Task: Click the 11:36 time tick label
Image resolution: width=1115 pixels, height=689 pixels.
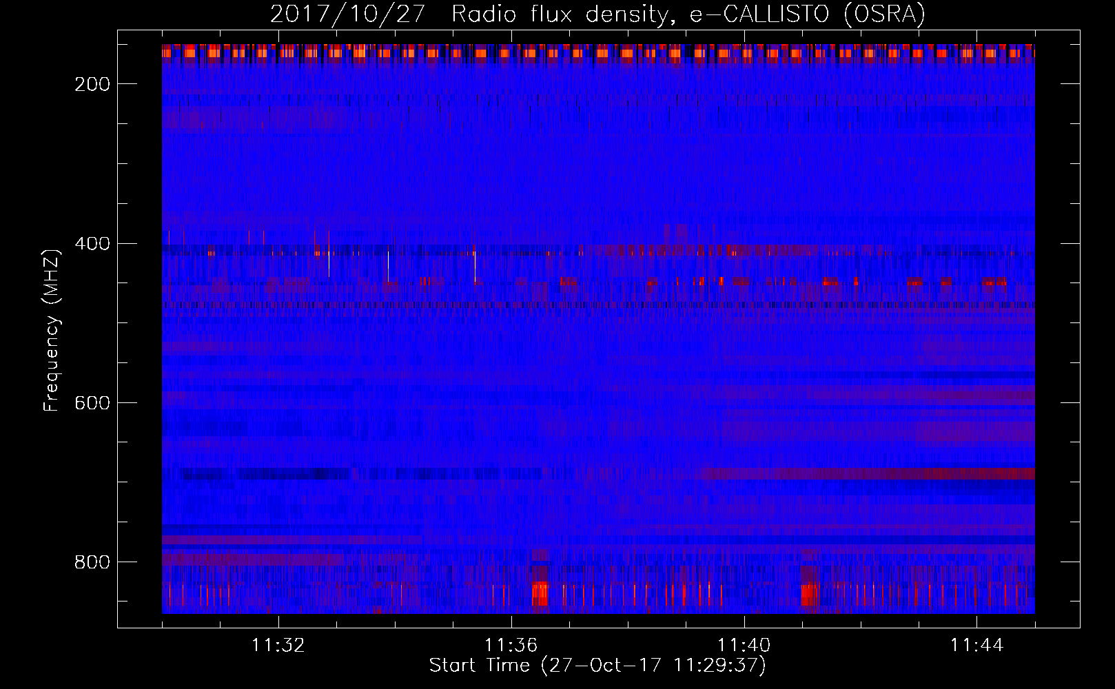Action: coord(511,646)
